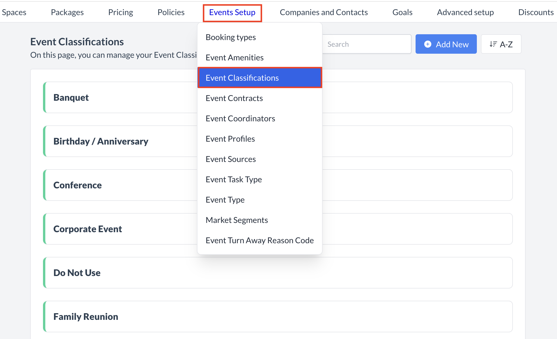The height and width of the screenshot is (339, 557).
Task: Switch to the Packages tab
Action: (x=67, y=12)
